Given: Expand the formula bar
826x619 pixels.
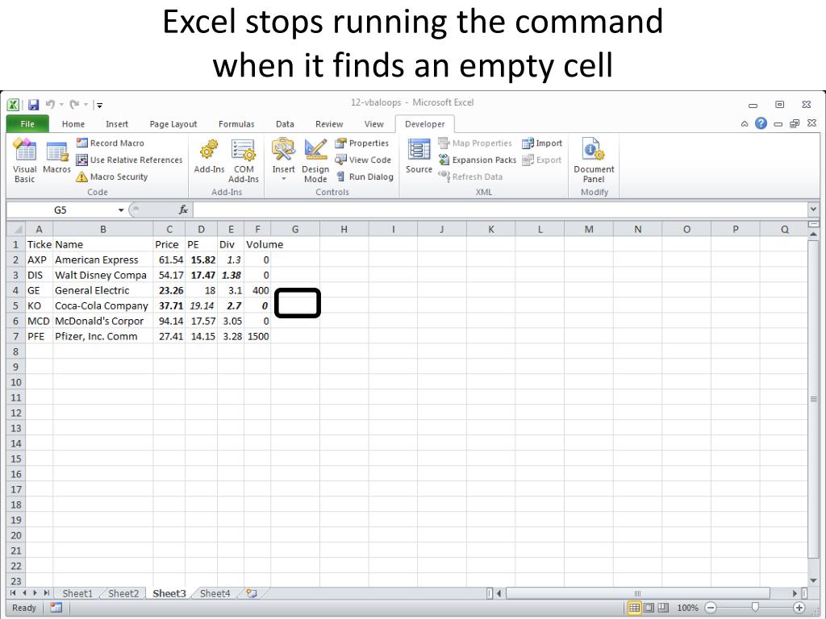Looking at the screenshot, I should tap(813, 210).
